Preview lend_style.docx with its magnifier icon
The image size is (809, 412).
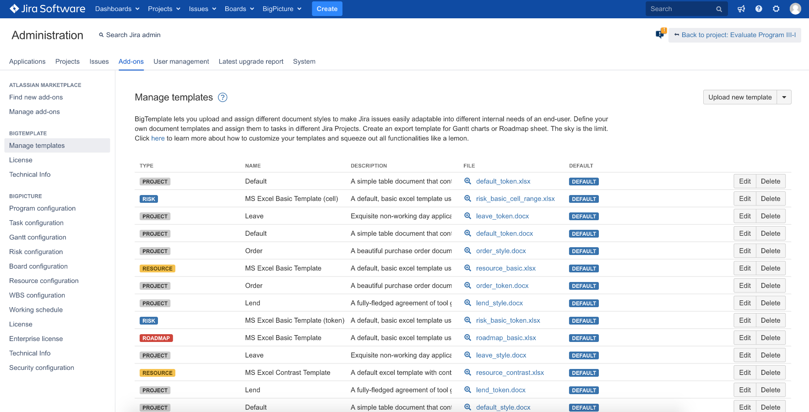click(467, 303)
